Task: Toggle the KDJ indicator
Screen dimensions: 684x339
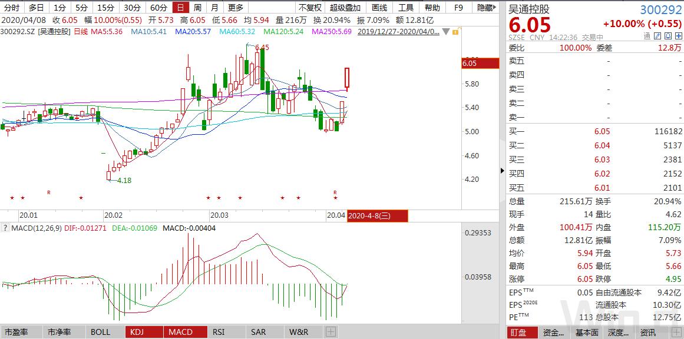Action: coord(137,332)
